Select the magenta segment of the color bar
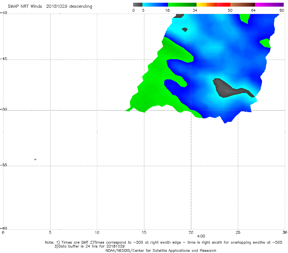Viewport: 288px width, 253px height. coord(269,5)
